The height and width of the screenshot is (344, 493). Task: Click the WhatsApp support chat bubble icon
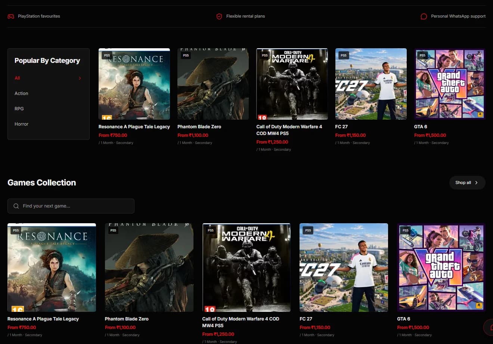(x=424, y=16)
